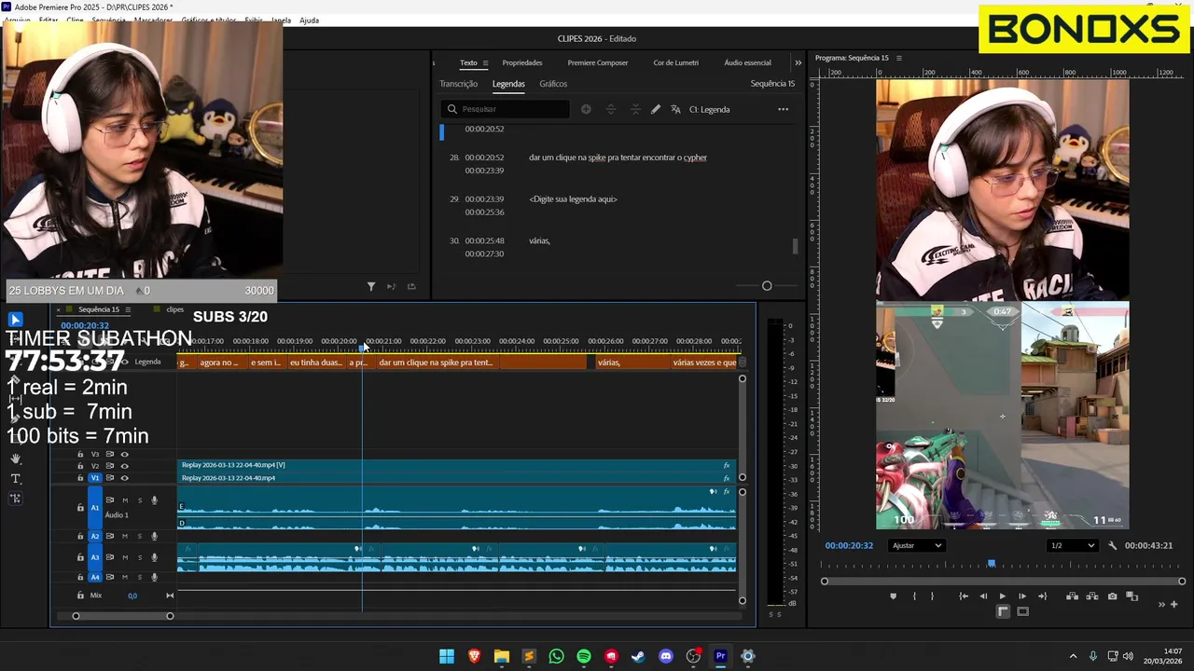1194x671 pixels.
Task: Open the Áudio essencial tab
Action: click(x=748, y=62)
